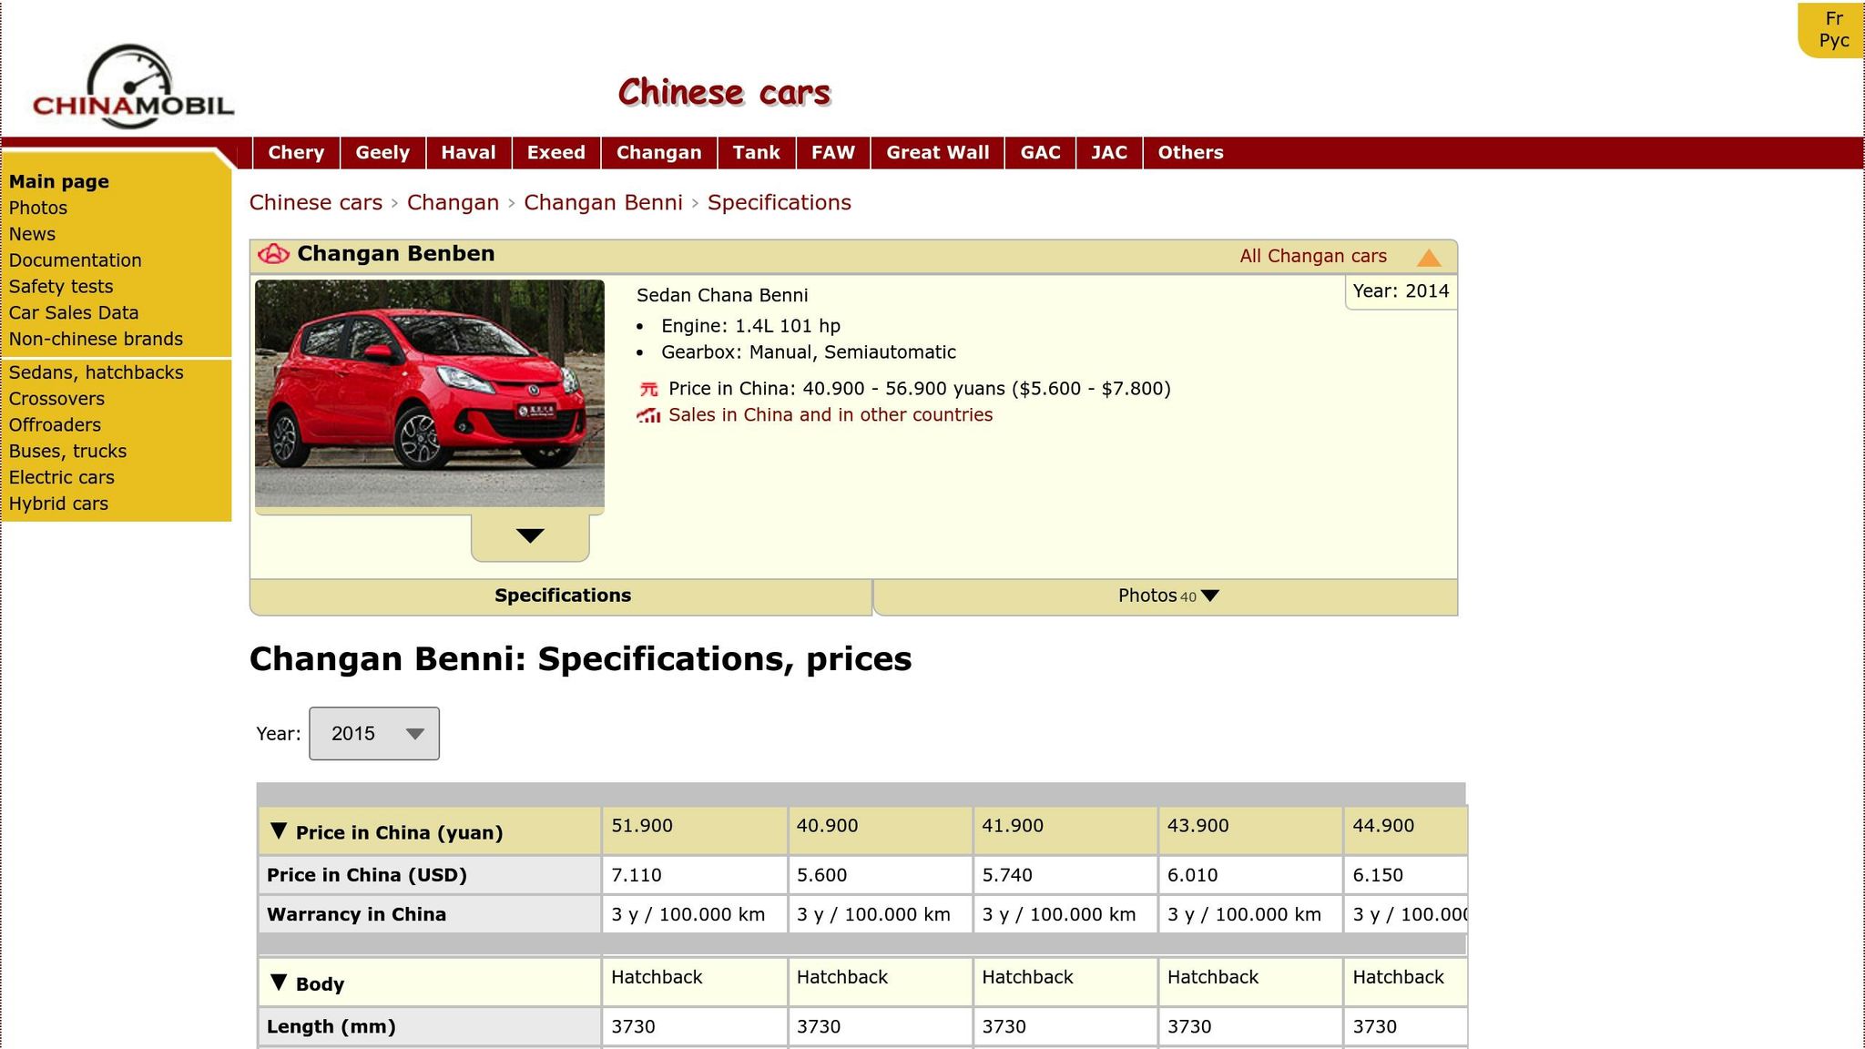Click the Changan brand emblem icon

(273, 254)
